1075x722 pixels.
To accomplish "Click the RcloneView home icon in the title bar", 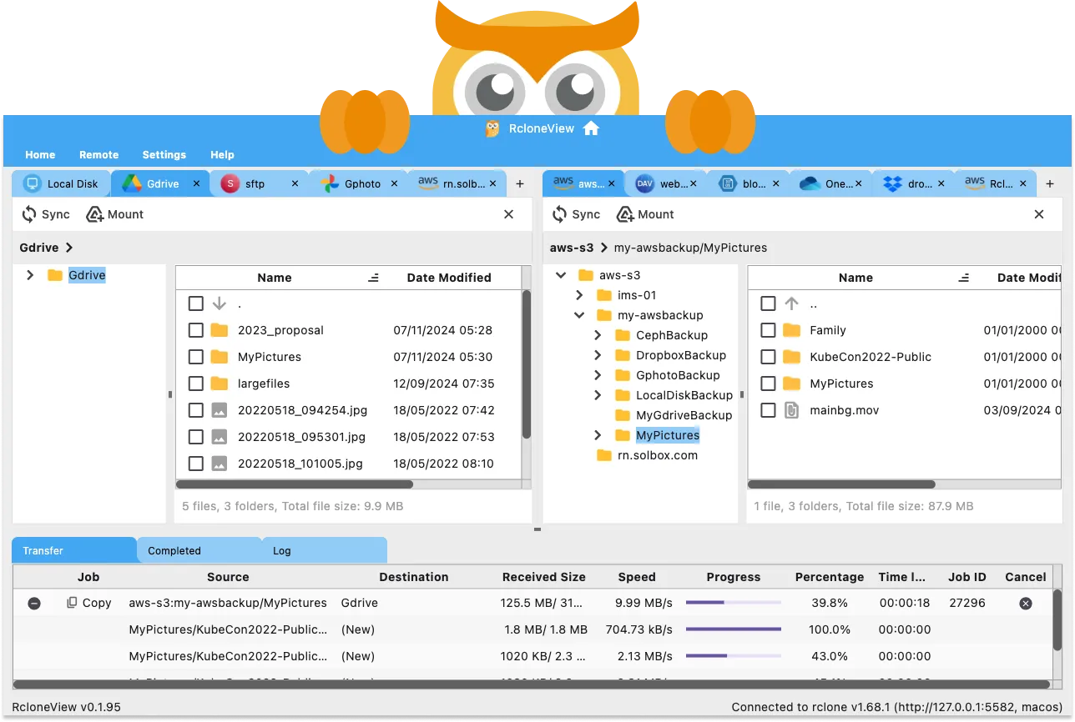I will (x=591, y=128).
